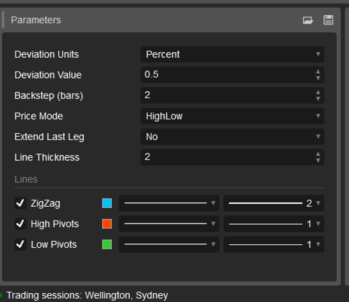Uncheck the ZigZag line checkbox

20,203
